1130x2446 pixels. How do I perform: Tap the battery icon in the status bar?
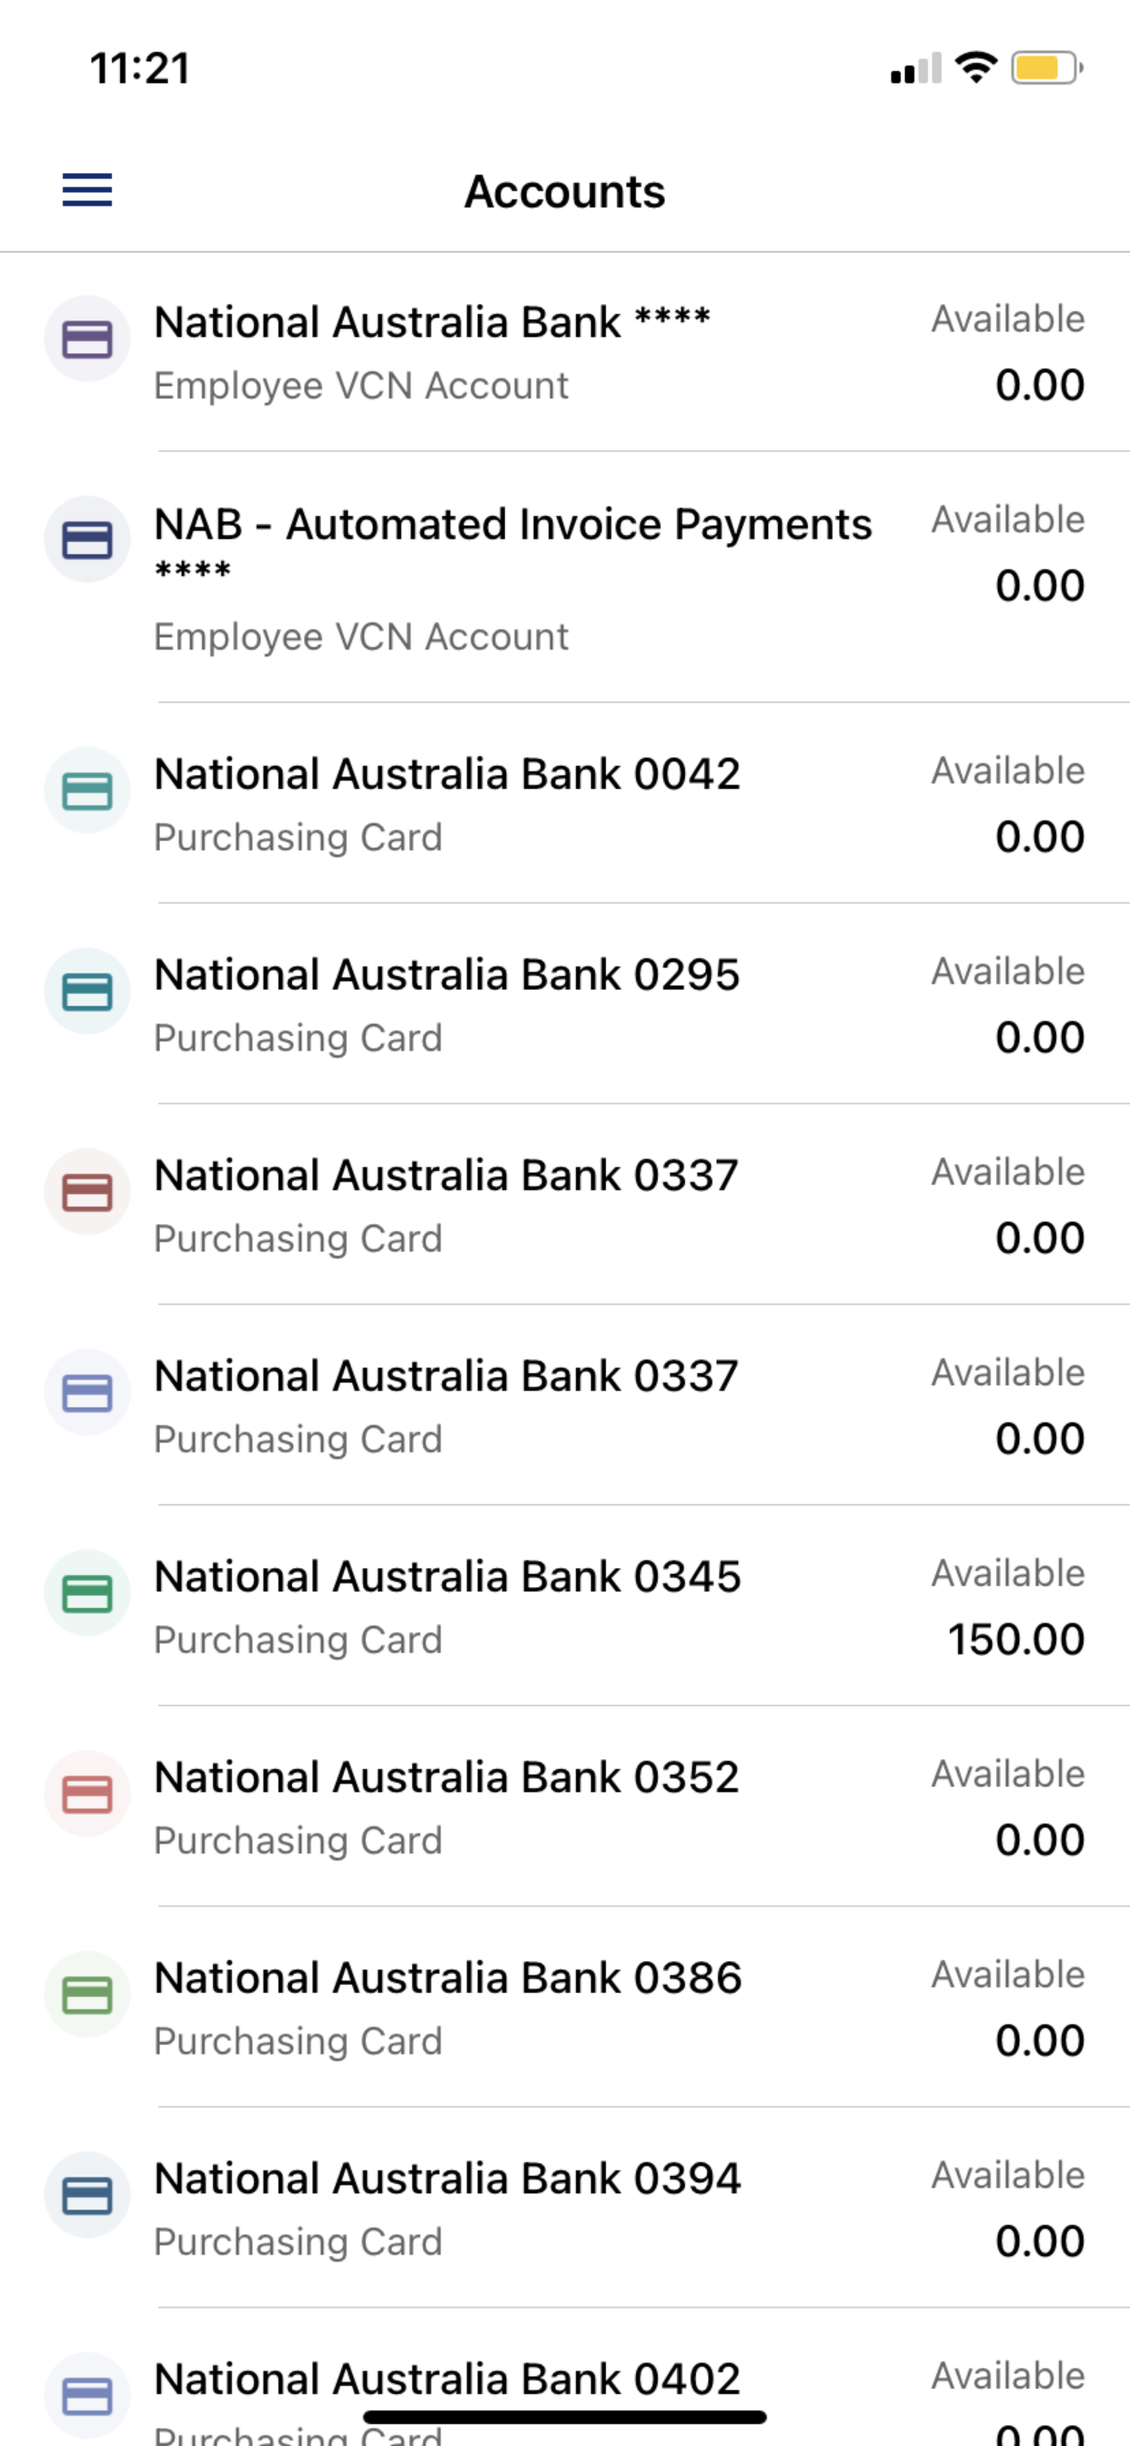coord(1045,68)
